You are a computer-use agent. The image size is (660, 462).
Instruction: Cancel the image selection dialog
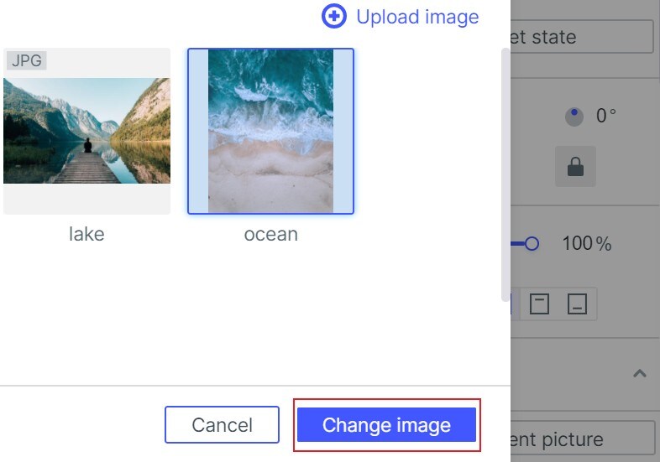coord(222,425)
